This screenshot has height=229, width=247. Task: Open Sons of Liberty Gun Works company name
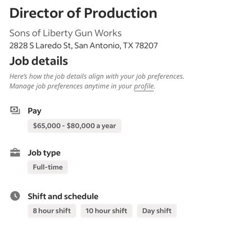point(66,33)
